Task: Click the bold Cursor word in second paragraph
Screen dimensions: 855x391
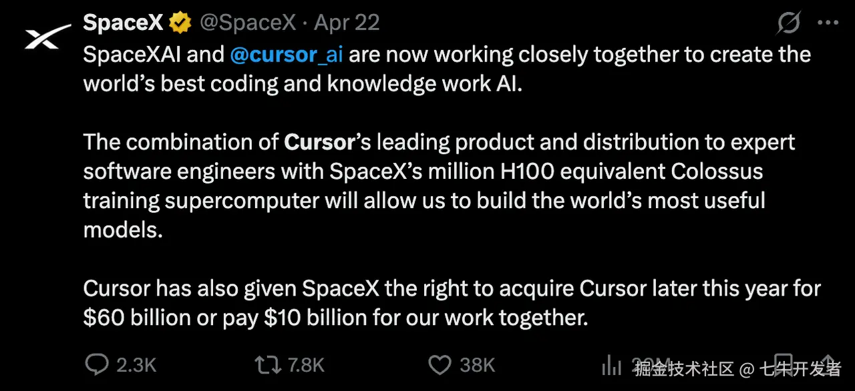Action: [x=319, y=142]
